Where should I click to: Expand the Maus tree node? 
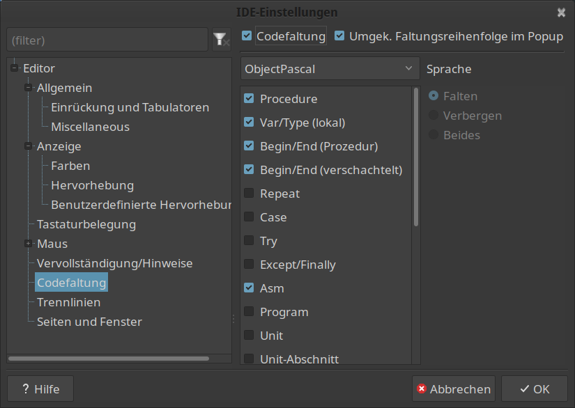(28, 244)
